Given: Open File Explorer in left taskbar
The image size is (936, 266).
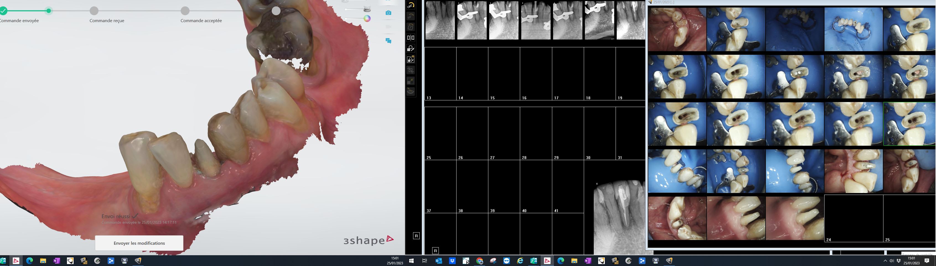Looking at the screenshot, I should [43, 260].
